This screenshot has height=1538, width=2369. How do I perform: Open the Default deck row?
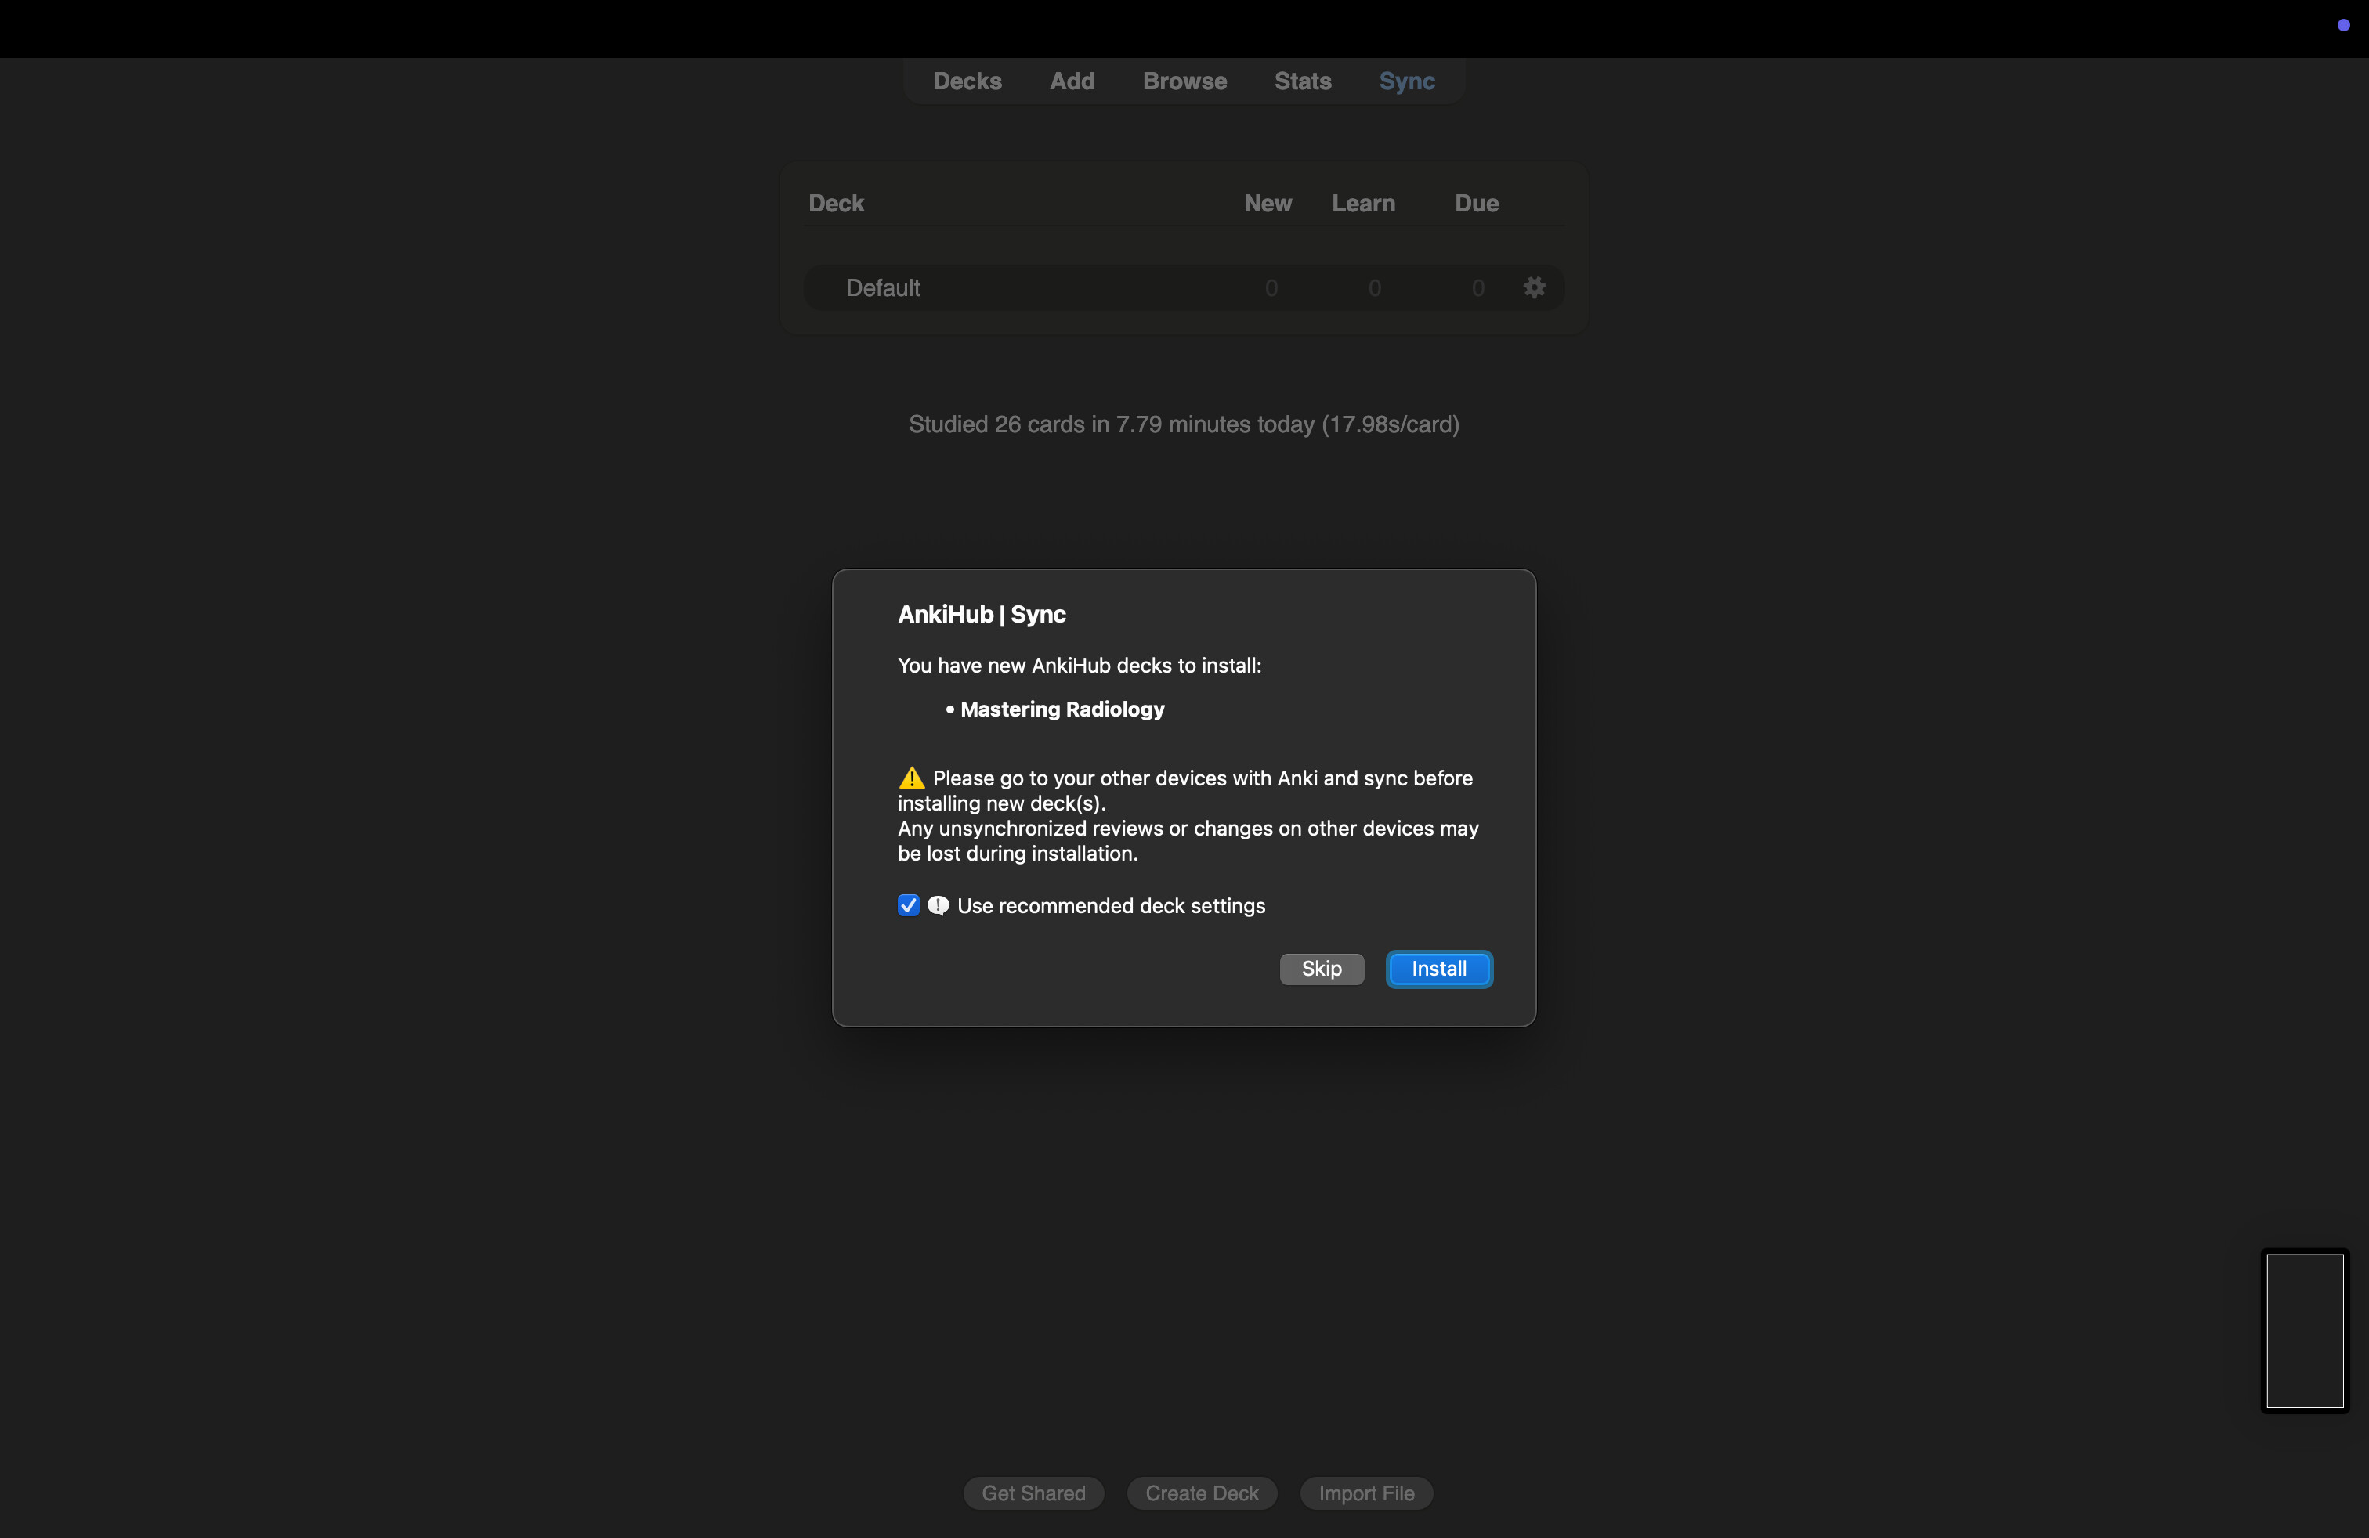coord(883,287)
